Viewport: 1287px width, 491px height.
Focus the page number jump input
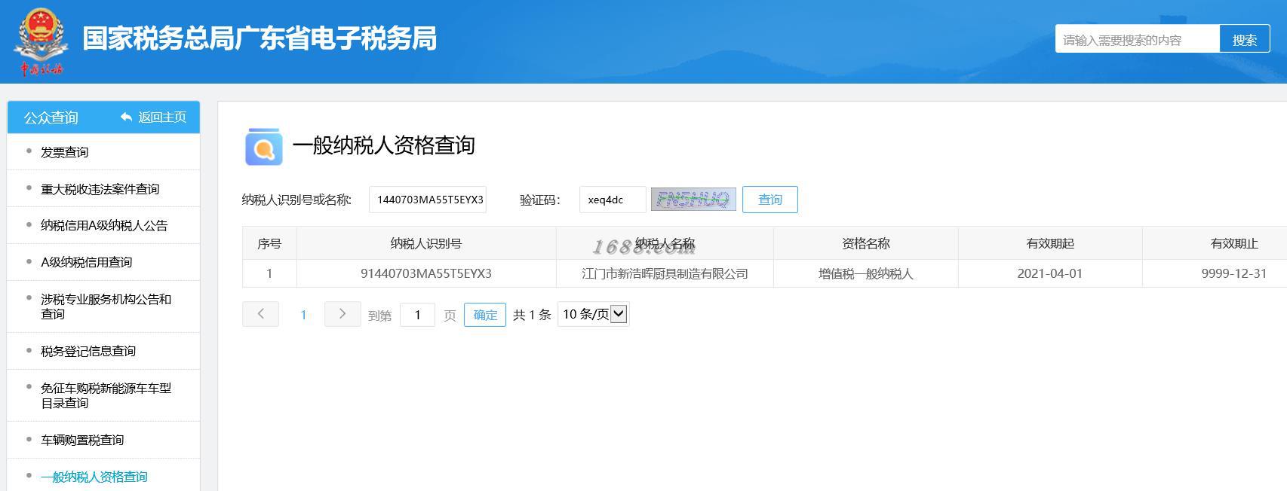pyautogui.click(x=417, y=315)
